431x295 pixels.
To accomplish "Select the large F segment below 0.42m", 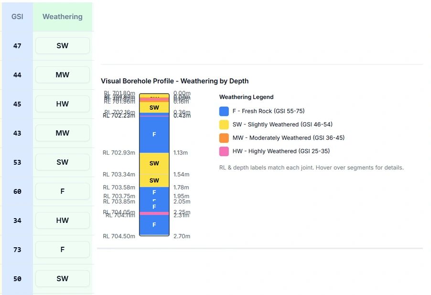I will [154, 135].
